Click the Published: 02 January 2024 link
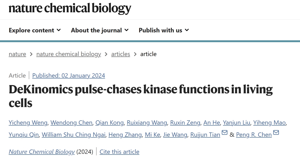The height and width of the screenshot is (159, 300). point(69,75)
